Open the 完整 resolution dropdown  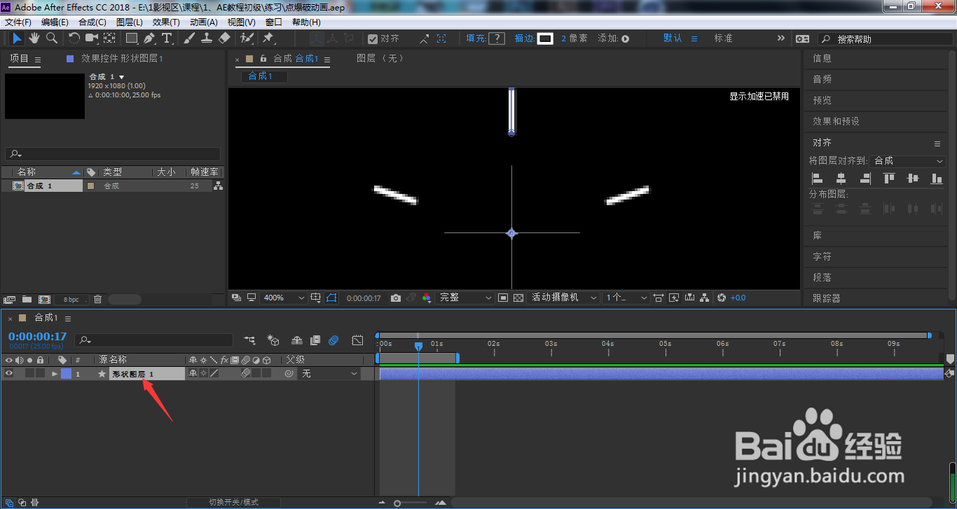[x=464, y=298]
